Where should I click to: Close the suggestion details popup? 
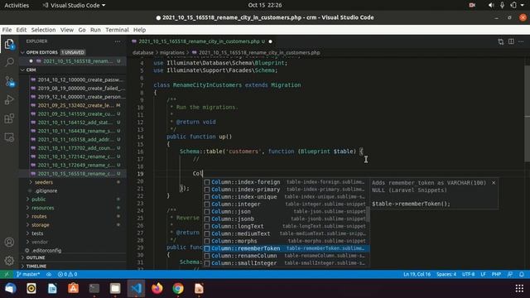(x=494, y=183)
